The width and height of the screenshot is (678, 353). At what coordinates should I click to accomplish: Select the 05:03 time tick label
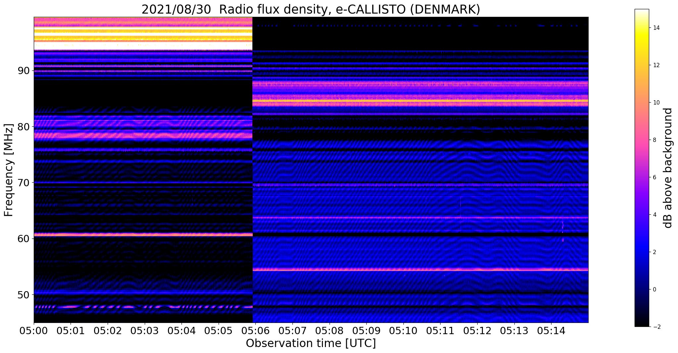point(144,331)
